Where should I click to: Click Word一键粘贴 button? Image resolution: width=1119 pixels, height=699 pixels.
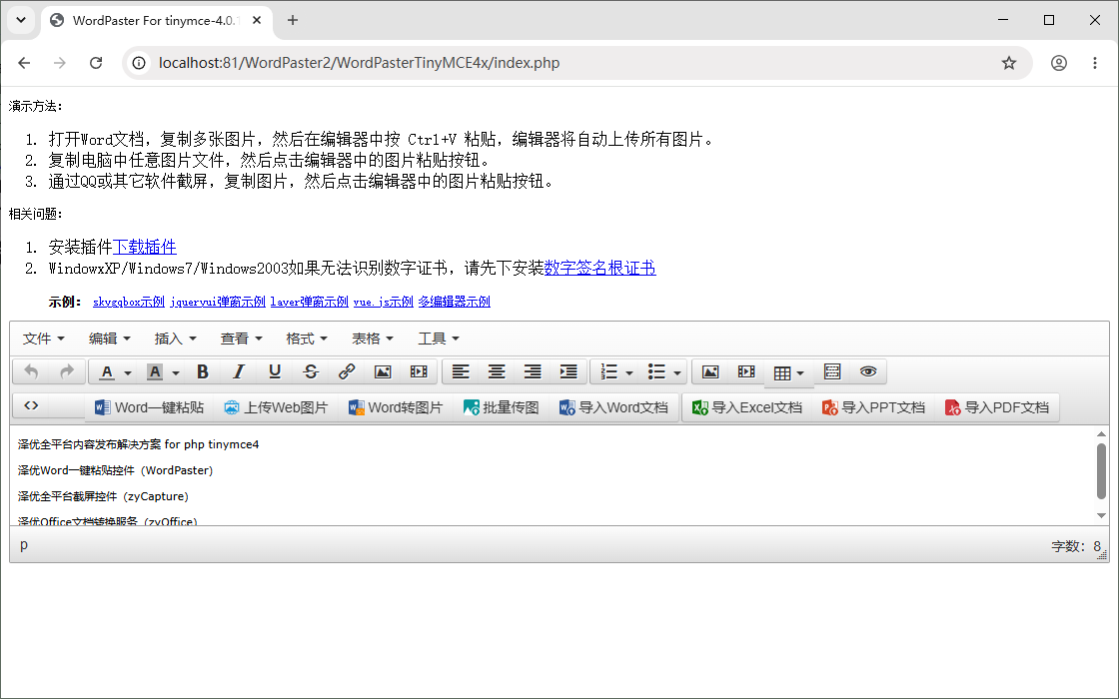(x=149, y=407)
